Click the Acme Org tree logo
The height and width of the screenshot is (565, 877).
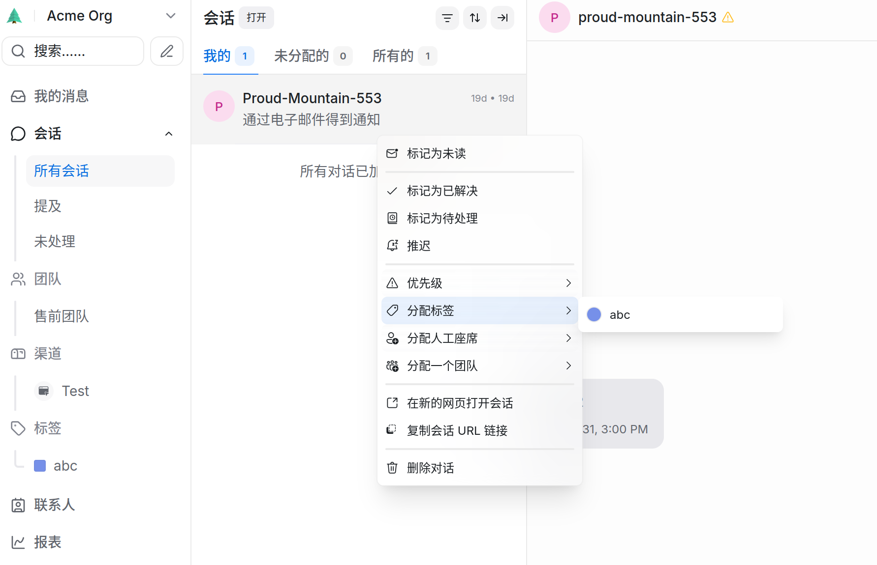pyautogui.click(x=14, y=16)
